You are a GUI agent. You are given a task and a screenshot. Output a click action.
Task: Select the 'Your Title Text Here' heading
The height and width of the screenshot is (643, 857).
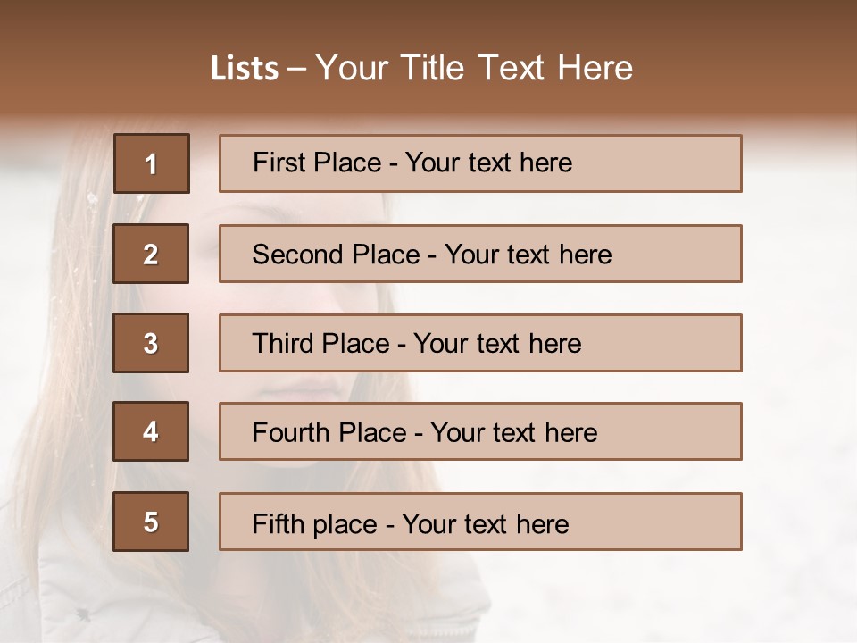(474, 68)
